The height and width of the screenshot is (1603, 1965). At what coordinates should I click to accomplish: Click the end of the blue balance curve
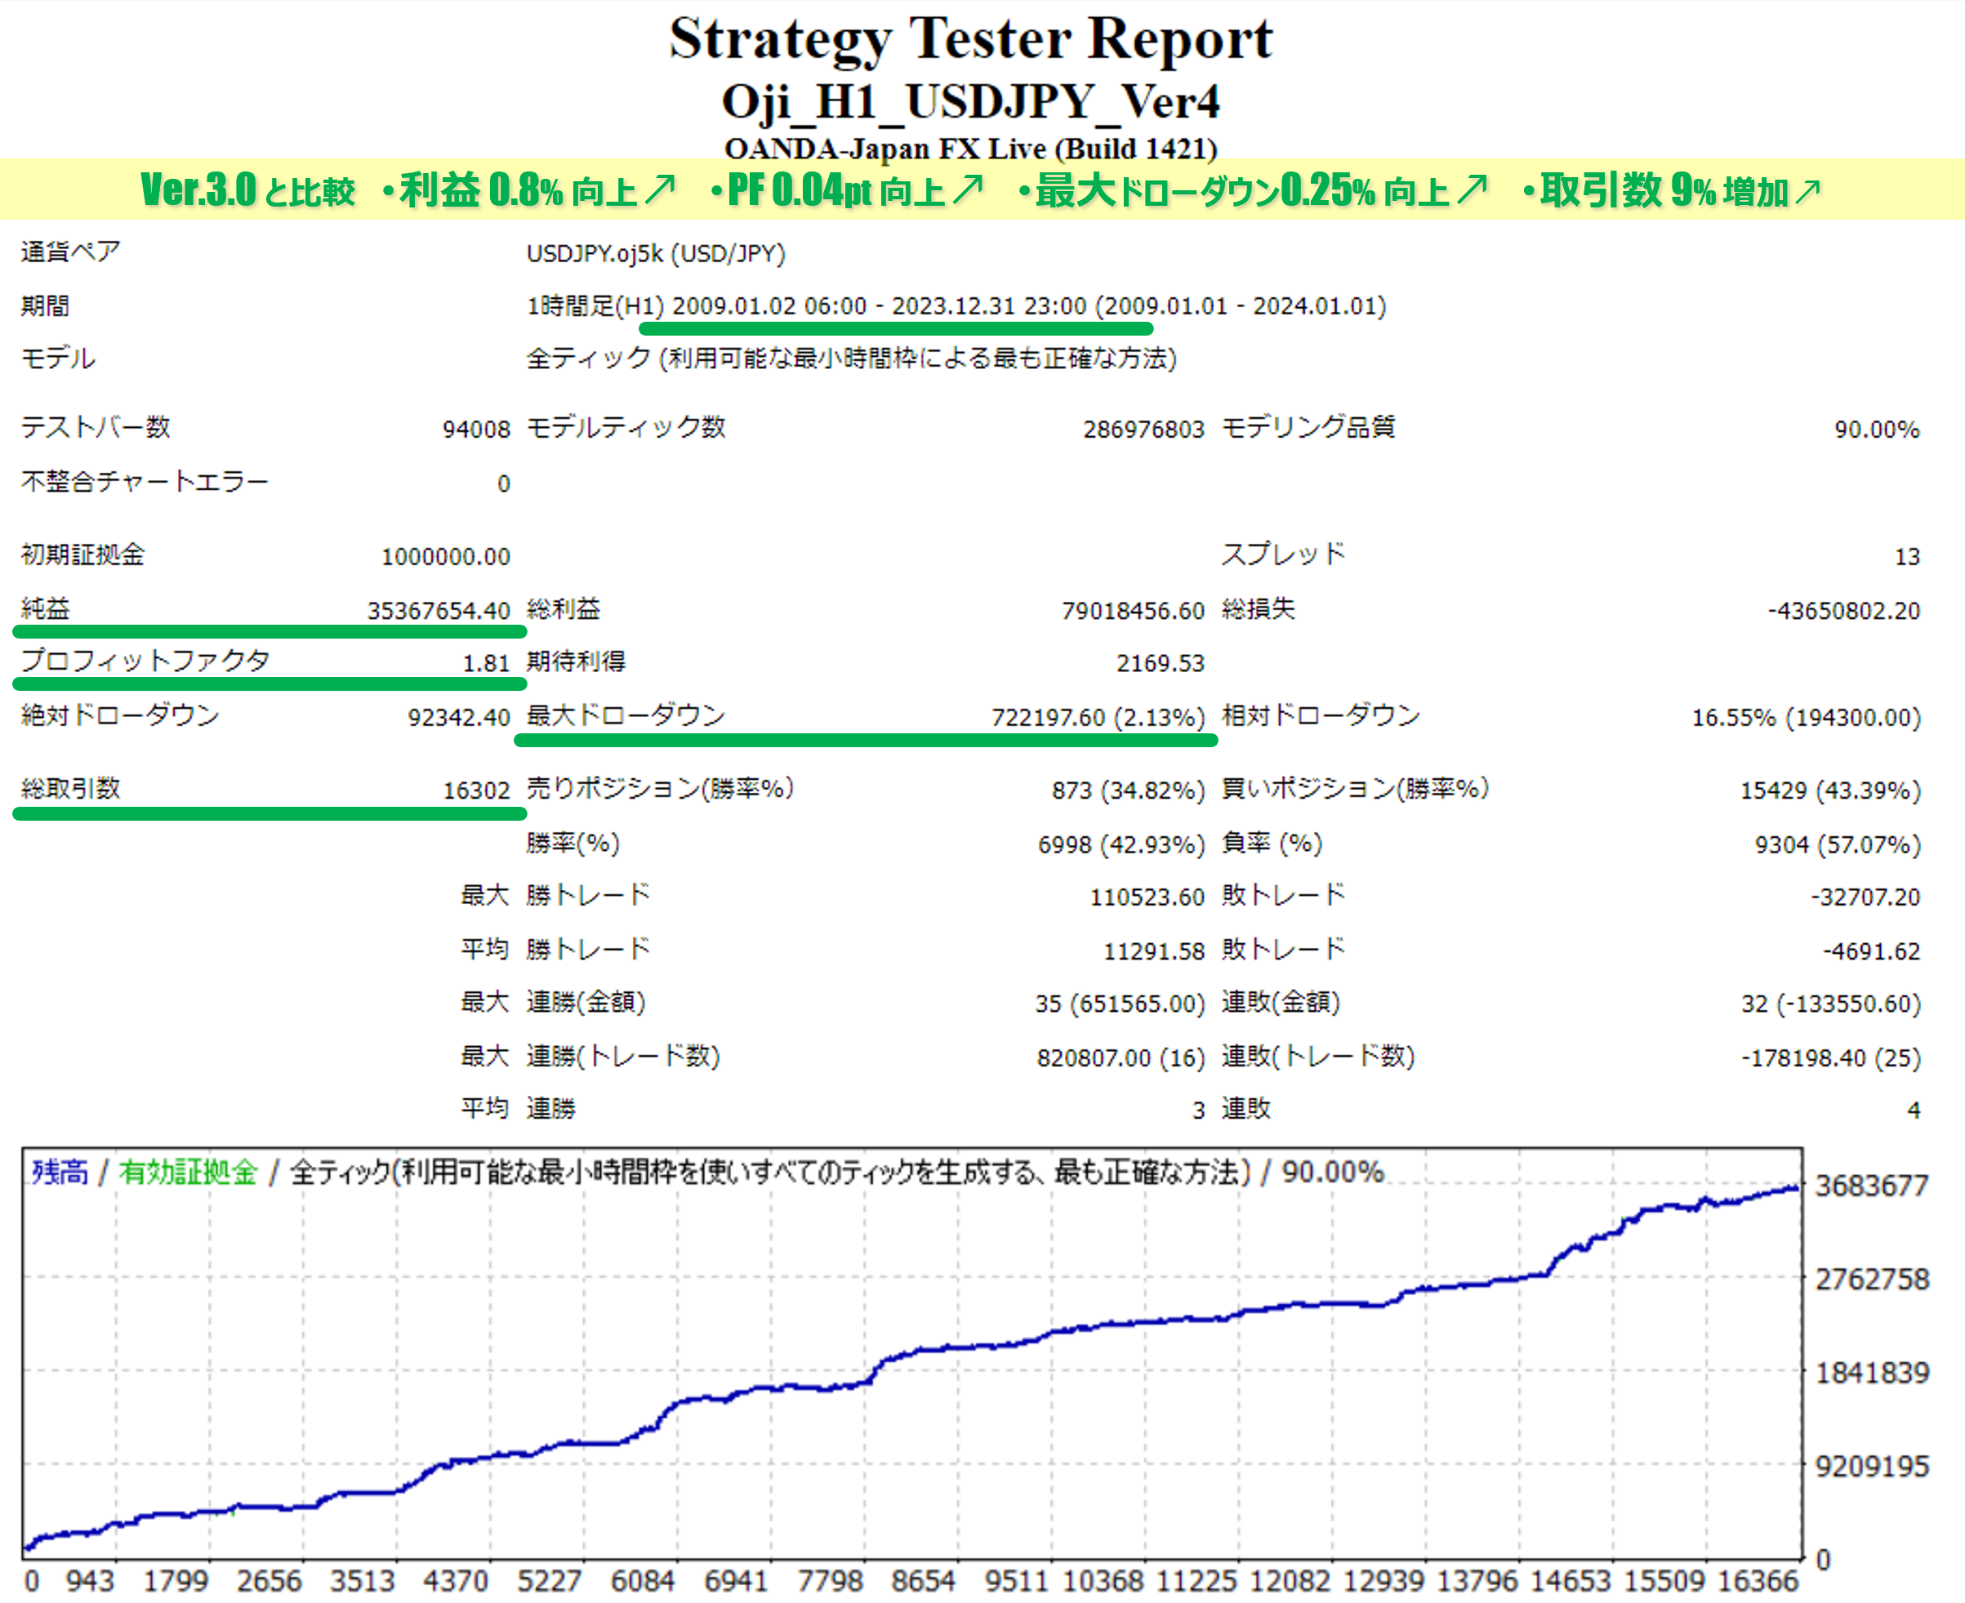click(1795, 1188)
